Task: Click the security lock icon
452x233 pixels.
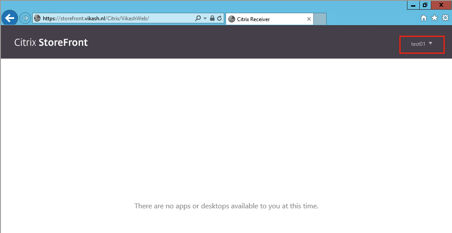Action: (212, 18)
